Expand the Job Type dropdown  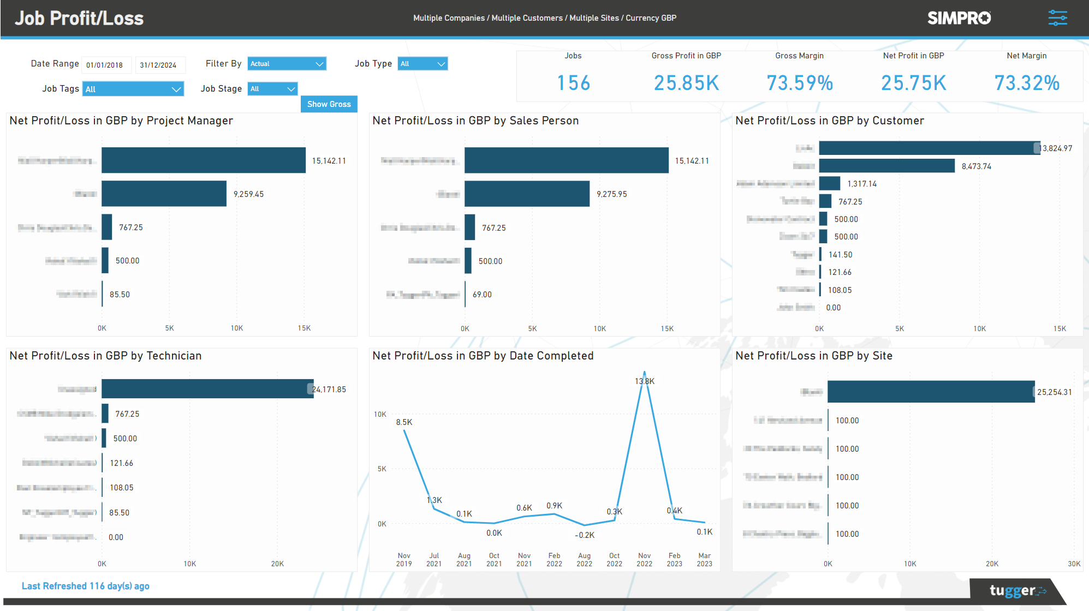click(x=422, y=63)
